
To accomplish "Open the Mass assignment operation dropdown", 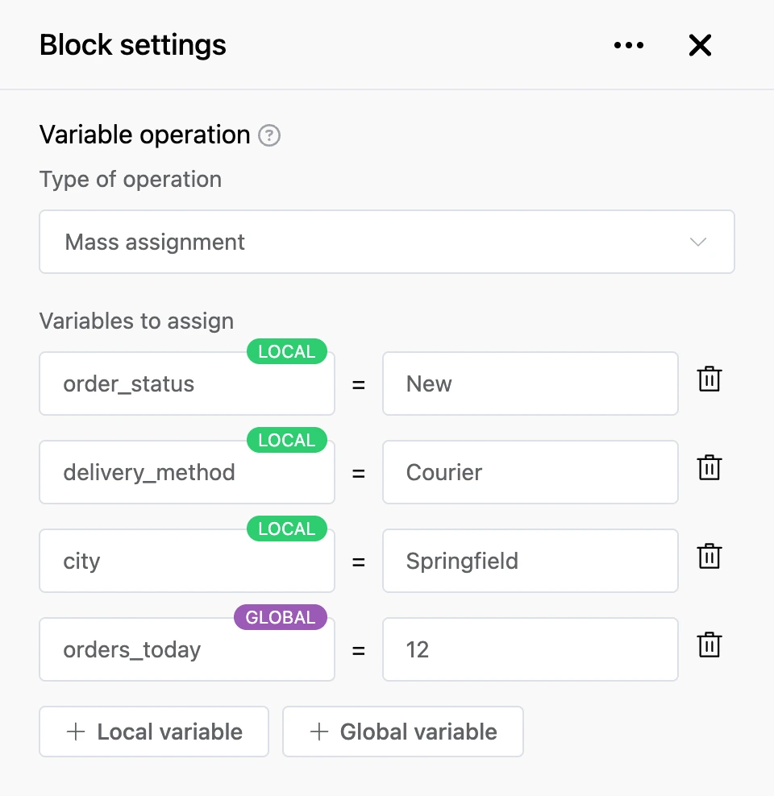I will coord(387,242).
